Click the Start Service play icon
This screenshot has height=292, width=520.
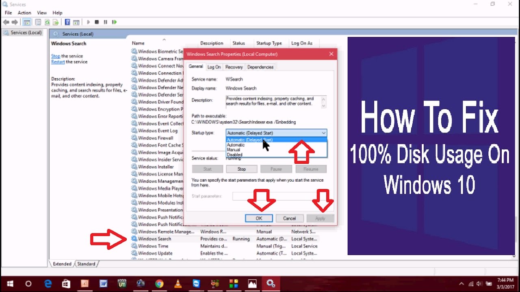tap(88, 22)
